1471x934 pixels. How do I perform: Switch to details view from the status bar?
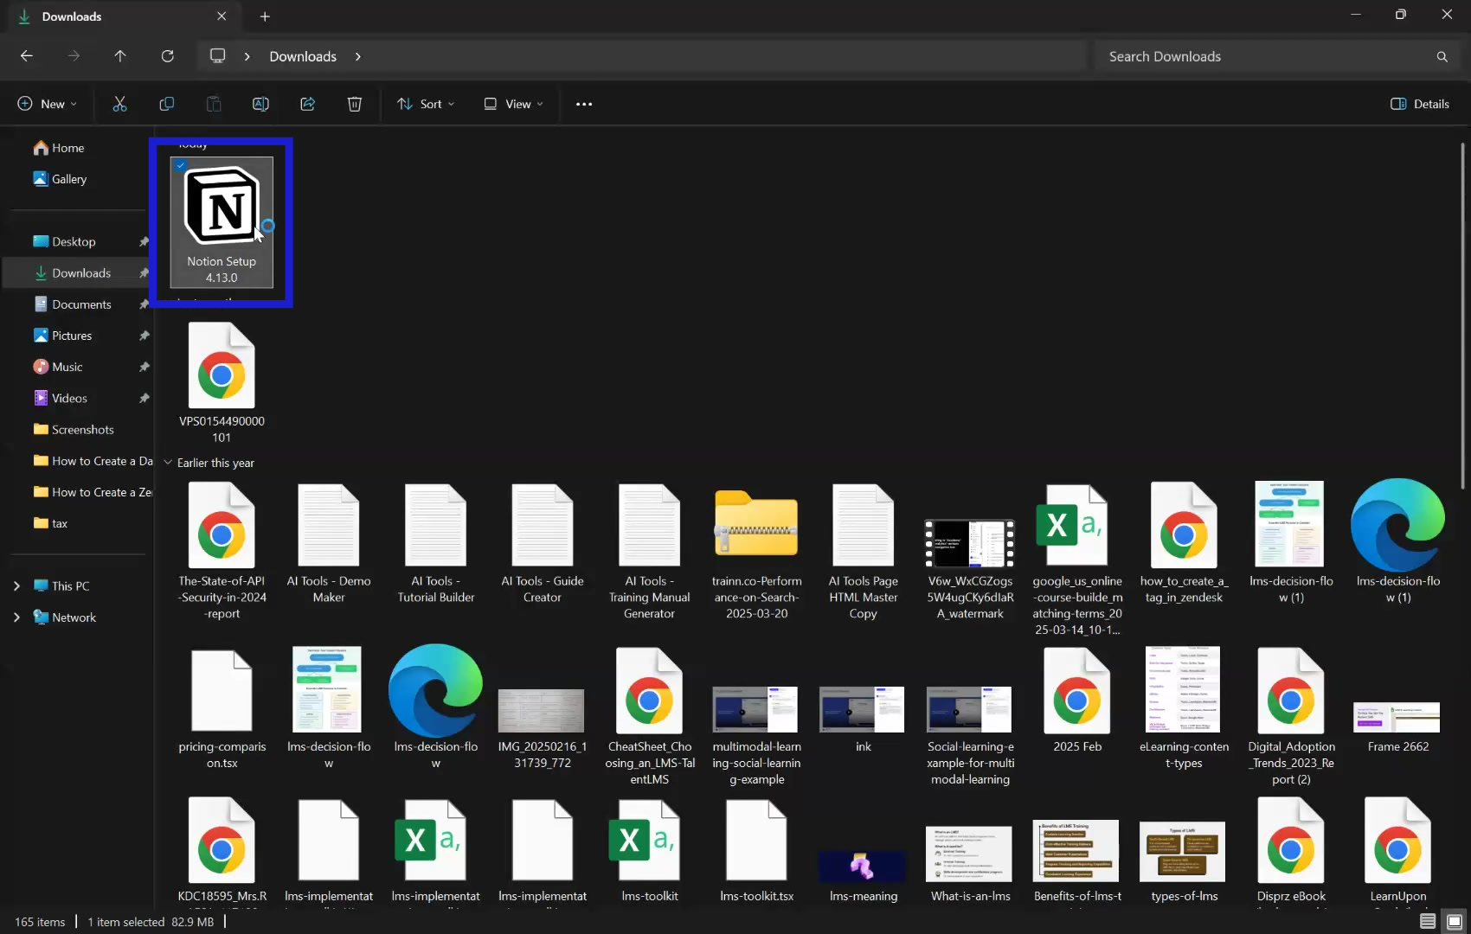1426,921
